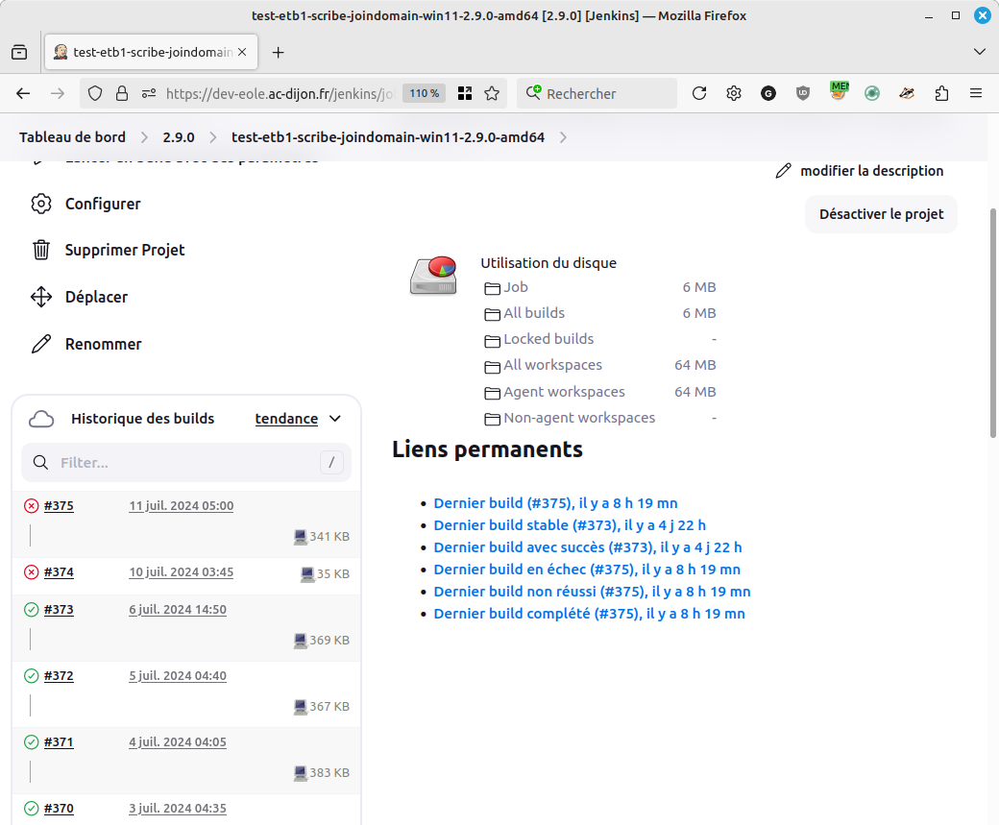Click the Renommer pencil icon
The height and width of the screenshot is (825, 999).
[41, 344]
